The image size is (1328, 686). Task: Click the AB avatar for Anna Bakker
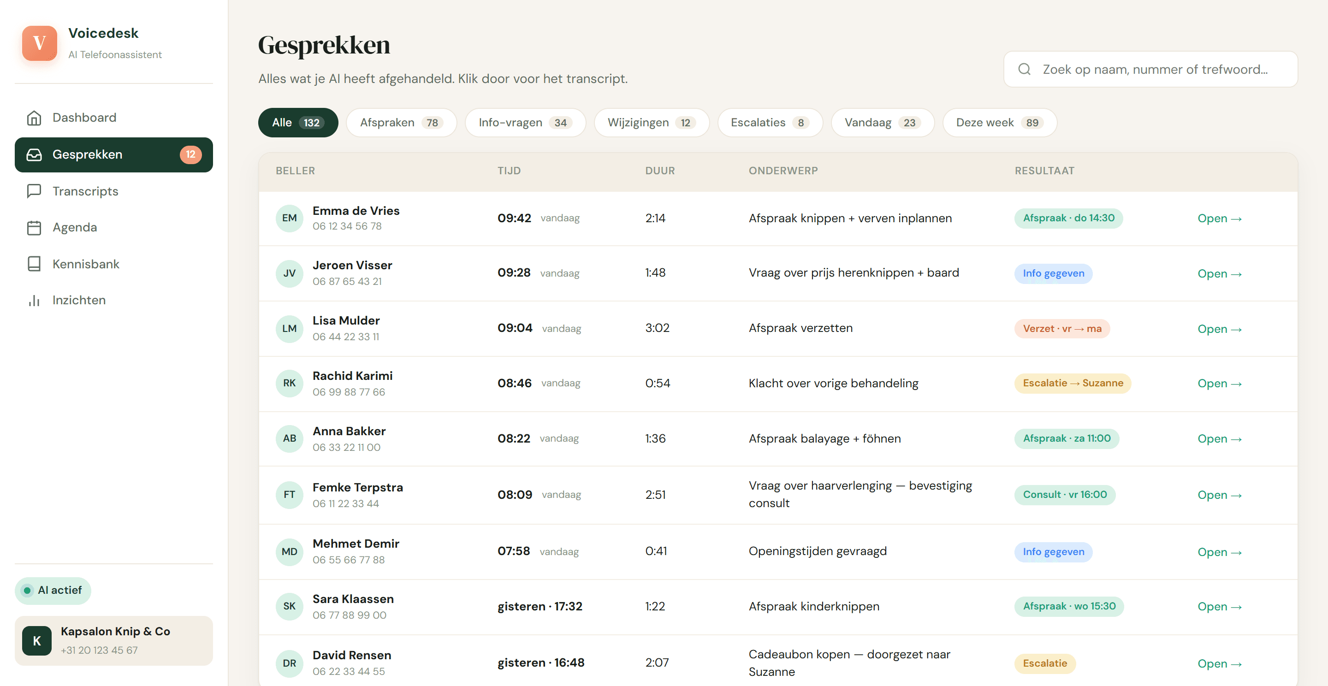[x=289, y=438]
